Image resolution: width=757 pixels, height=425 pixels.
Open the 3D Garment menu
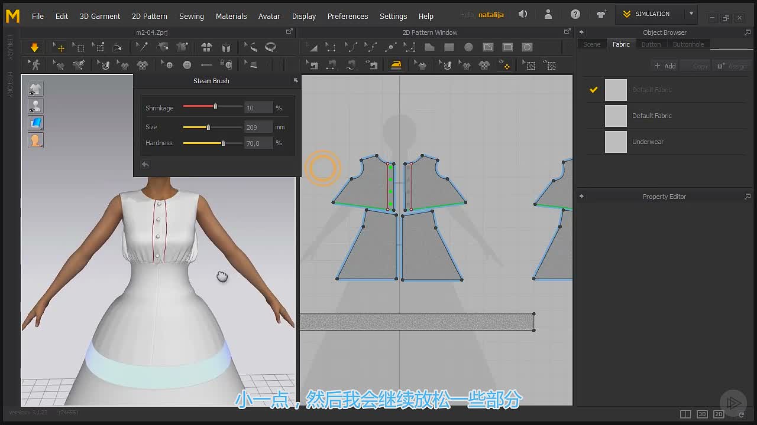coord(100,16)
